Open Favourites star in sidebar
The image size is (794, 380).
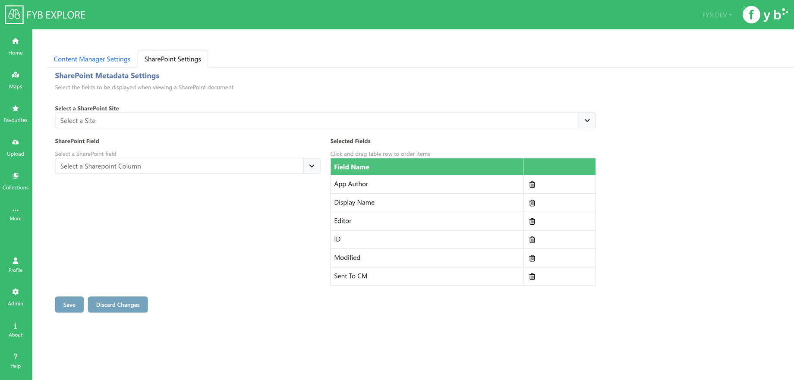pyautogui.click(x=16, y=113)
